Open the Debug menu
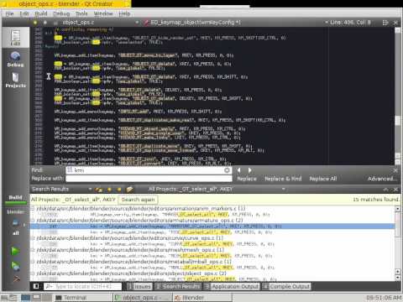 click(61, 13)
